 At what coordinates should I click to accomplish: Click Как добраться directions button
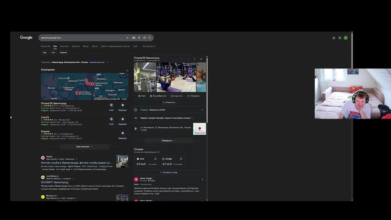tap(158, 96)
